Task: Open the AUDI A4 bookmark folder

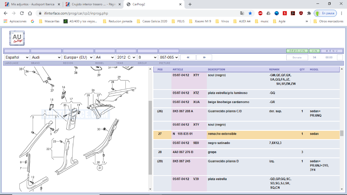Action: pos(242,21)
